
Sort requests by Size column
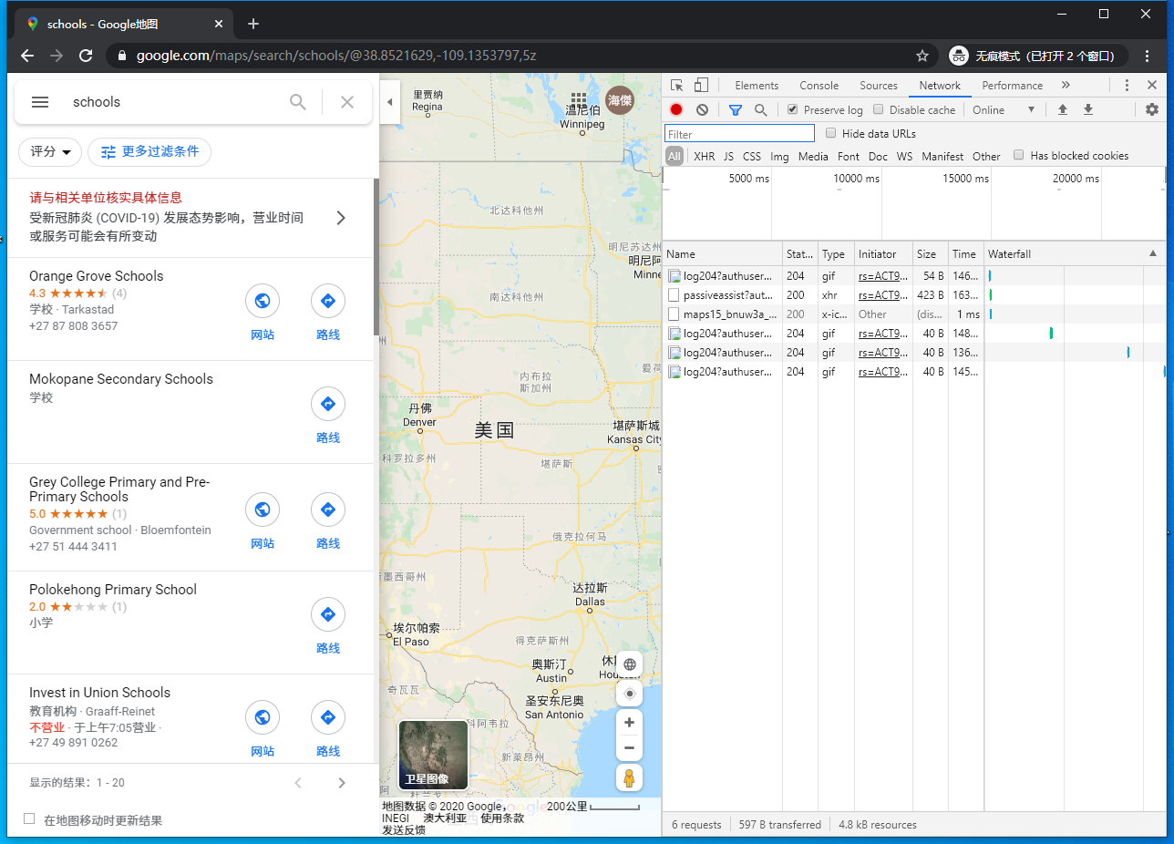point(929,254)
